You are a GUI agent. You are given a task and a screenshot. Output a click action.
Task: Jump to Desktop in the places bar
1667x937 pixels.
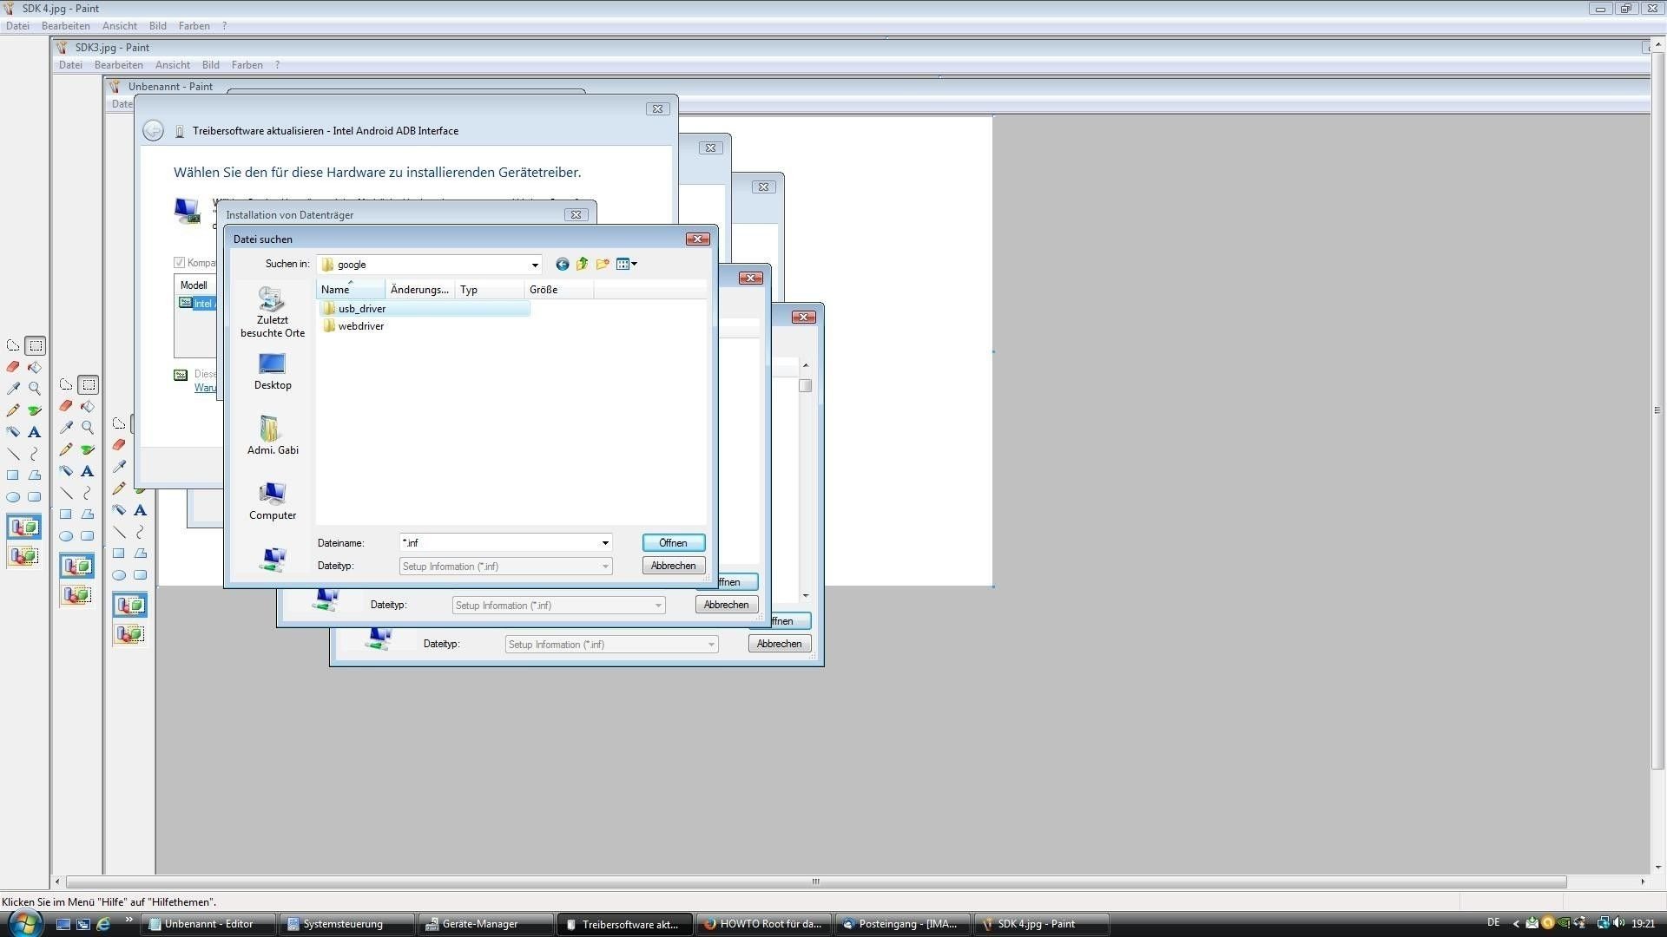273,371
